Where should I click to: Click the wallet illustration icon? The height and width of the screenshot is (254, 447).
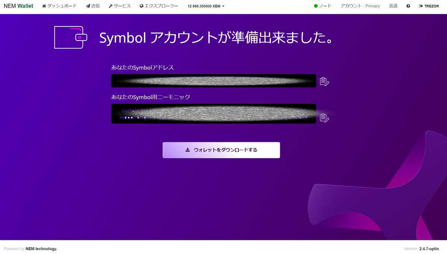(71, 37)
